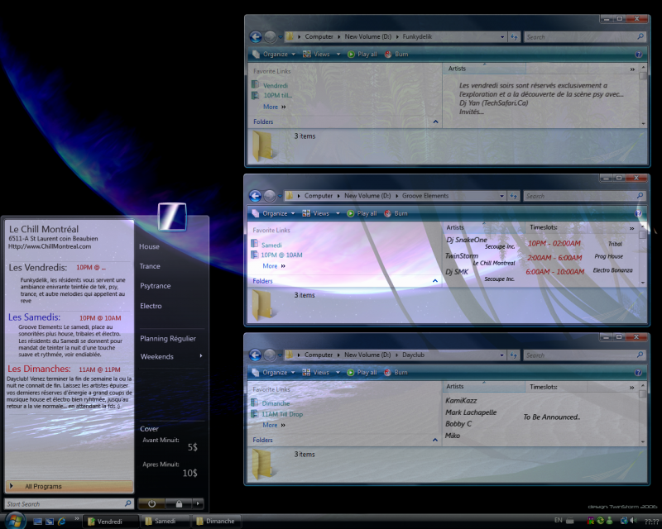Open Planning Régulier in the Start menu
Image resolution: width=662 pixels, height=529 pixels.
tap(168, 339)
